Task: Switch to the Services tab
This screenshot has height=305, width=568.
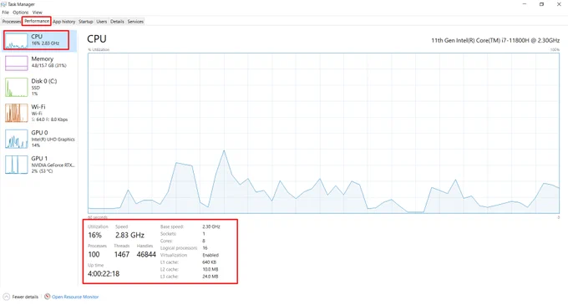Action: (x=135, y=22)
